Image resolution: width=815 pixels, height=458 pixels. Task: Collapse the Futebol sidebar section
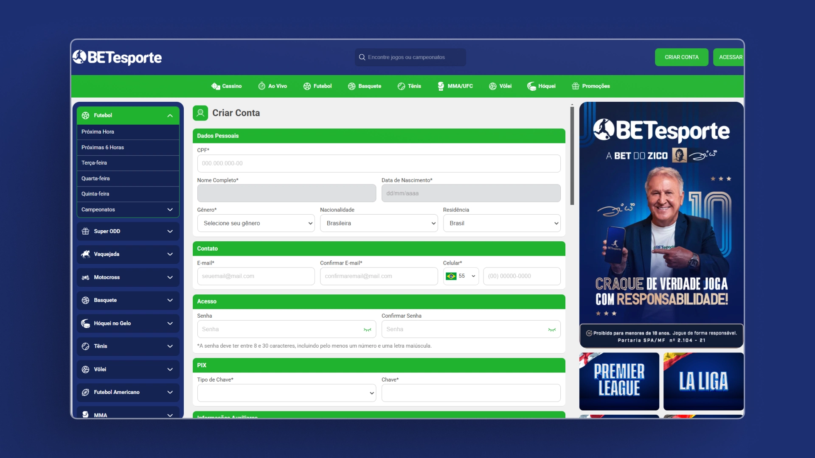[x=170, y=115]
